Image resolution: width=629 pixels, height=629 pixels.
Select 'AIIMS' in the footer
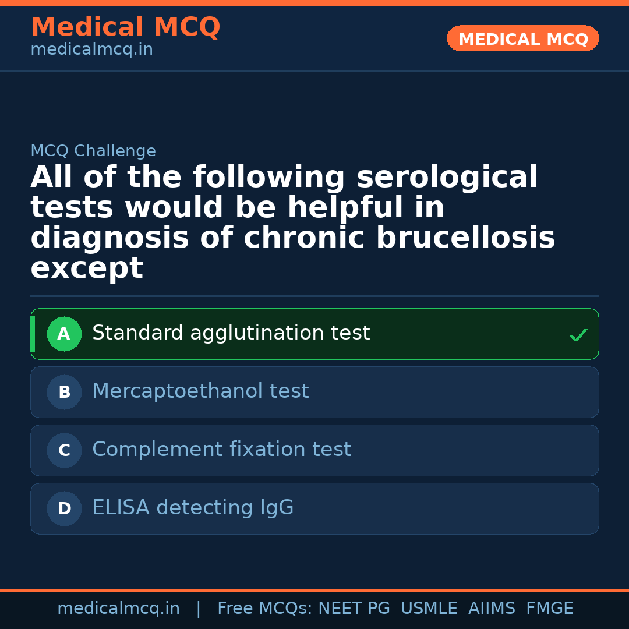[492, 609]
